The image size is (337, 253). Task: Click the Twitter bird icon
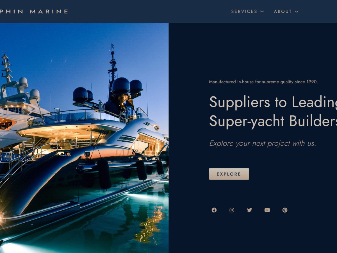coord(249,210)
